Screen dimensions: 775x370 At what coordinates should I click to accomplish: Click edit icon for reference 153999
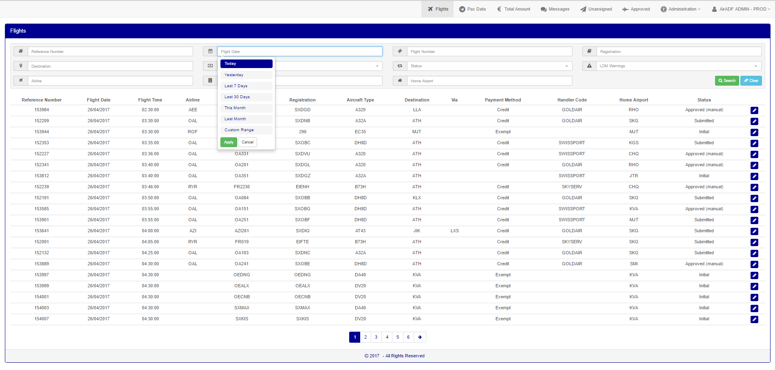[x=754, y=286]
